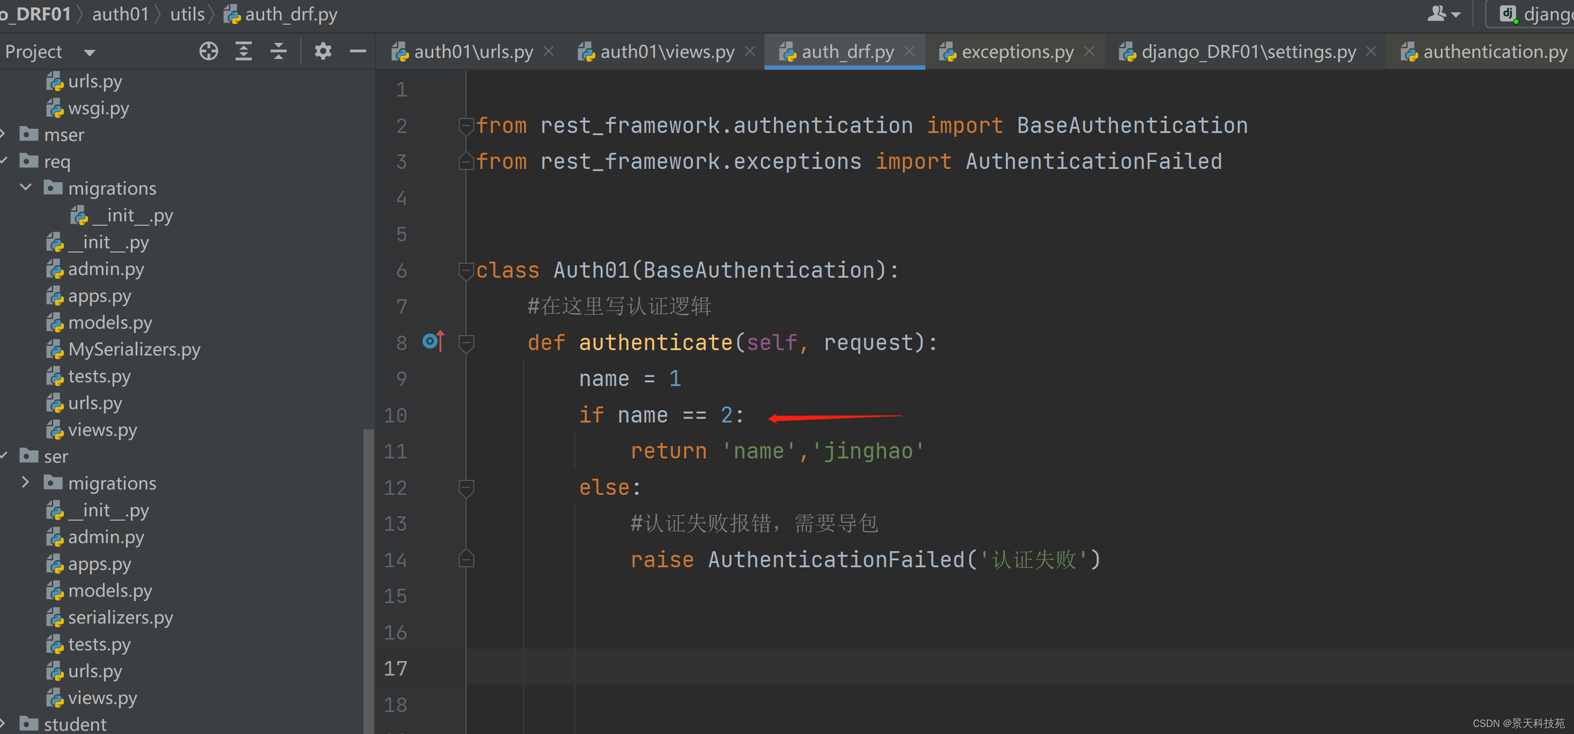Open wsgi.py in the project tree
The height and width of the screenshot is (734, 1574).
tap(98, 109)
